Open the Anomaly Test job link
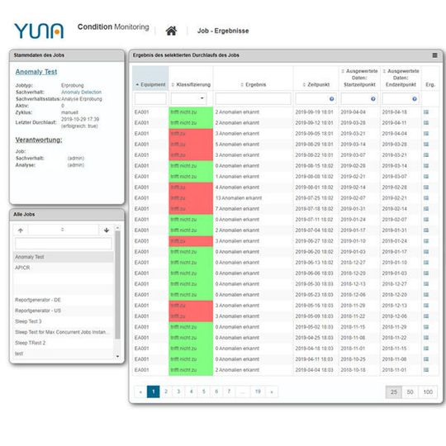This screenshot has height=446, width=446. [x=36, y=72]
